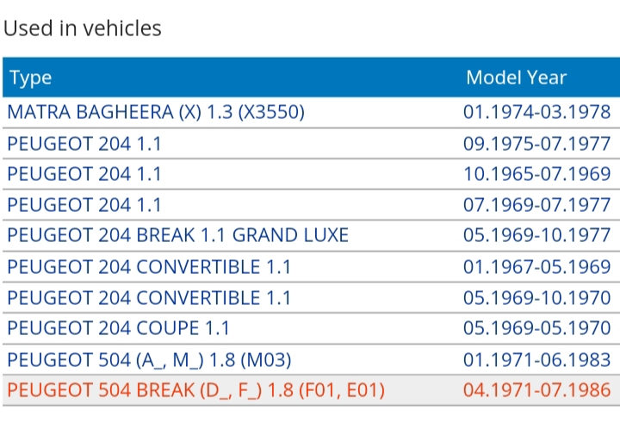Open PEUGEOT 204 CONVERTIBLE 1.1 from 01.1967-05.1969 row
This screenshot has height=434, width=620.
tap(149, 267)
